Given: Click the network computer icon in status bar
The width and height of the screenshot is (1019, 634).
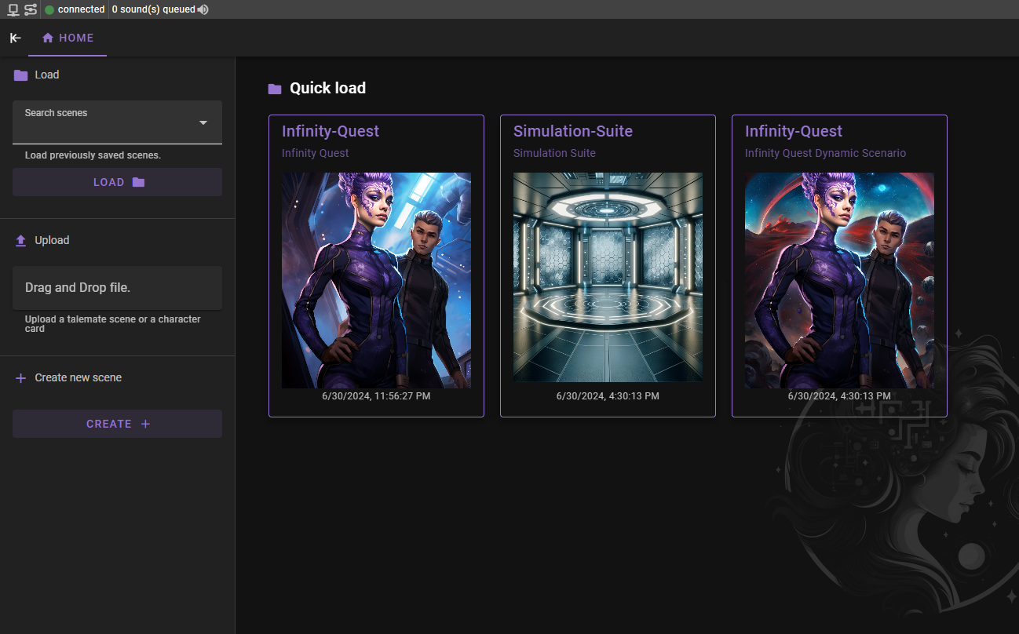Looking at the screenshot, I should tap(13, 9).
